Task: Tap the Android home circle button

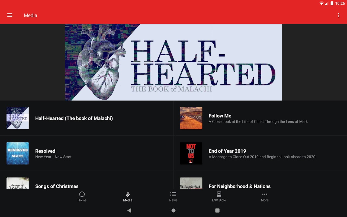Action: coord(173,210)
